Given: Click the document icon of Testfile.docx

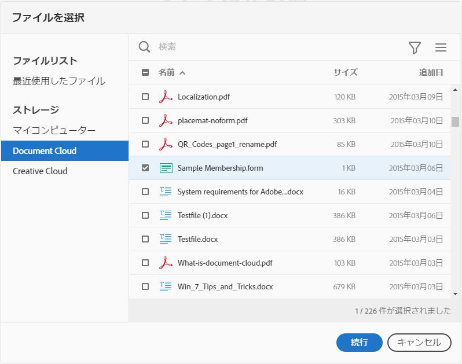Looking at the screenshot, I should (166, 239).
